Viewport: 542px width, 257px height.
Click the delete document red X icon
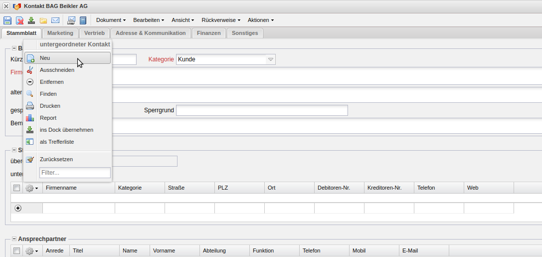(x=19, y=20)
